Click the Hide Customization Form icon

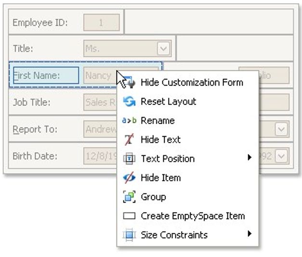[130, 83]
